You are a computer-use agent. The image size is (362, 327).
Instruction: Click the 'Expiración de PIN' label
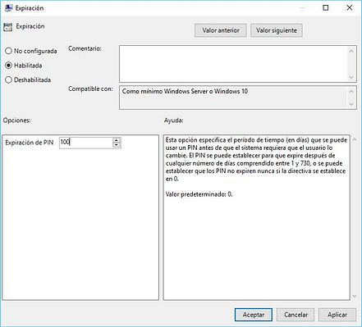(x=30, y=143)
